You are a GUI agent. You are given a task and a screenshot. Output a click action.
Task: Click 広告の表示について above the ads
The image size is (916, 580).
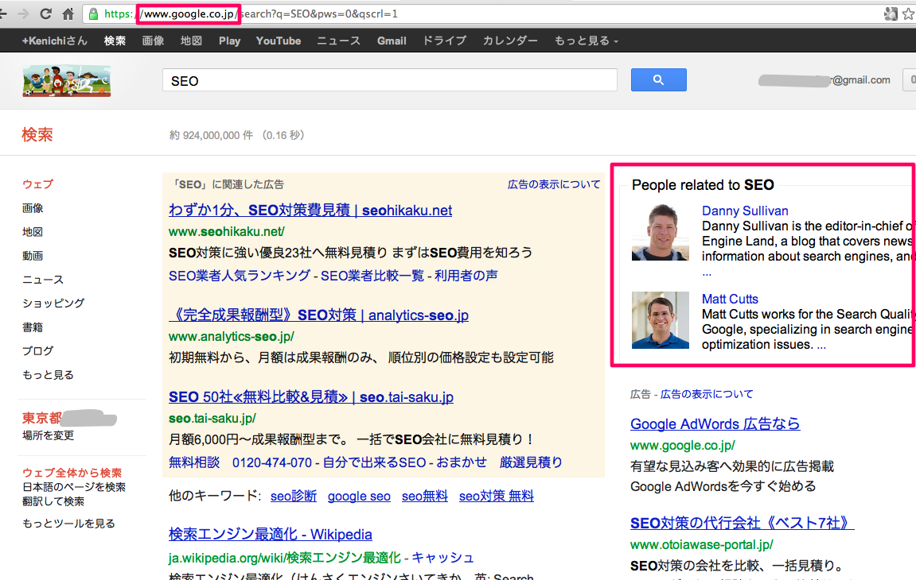pos(554,184)
